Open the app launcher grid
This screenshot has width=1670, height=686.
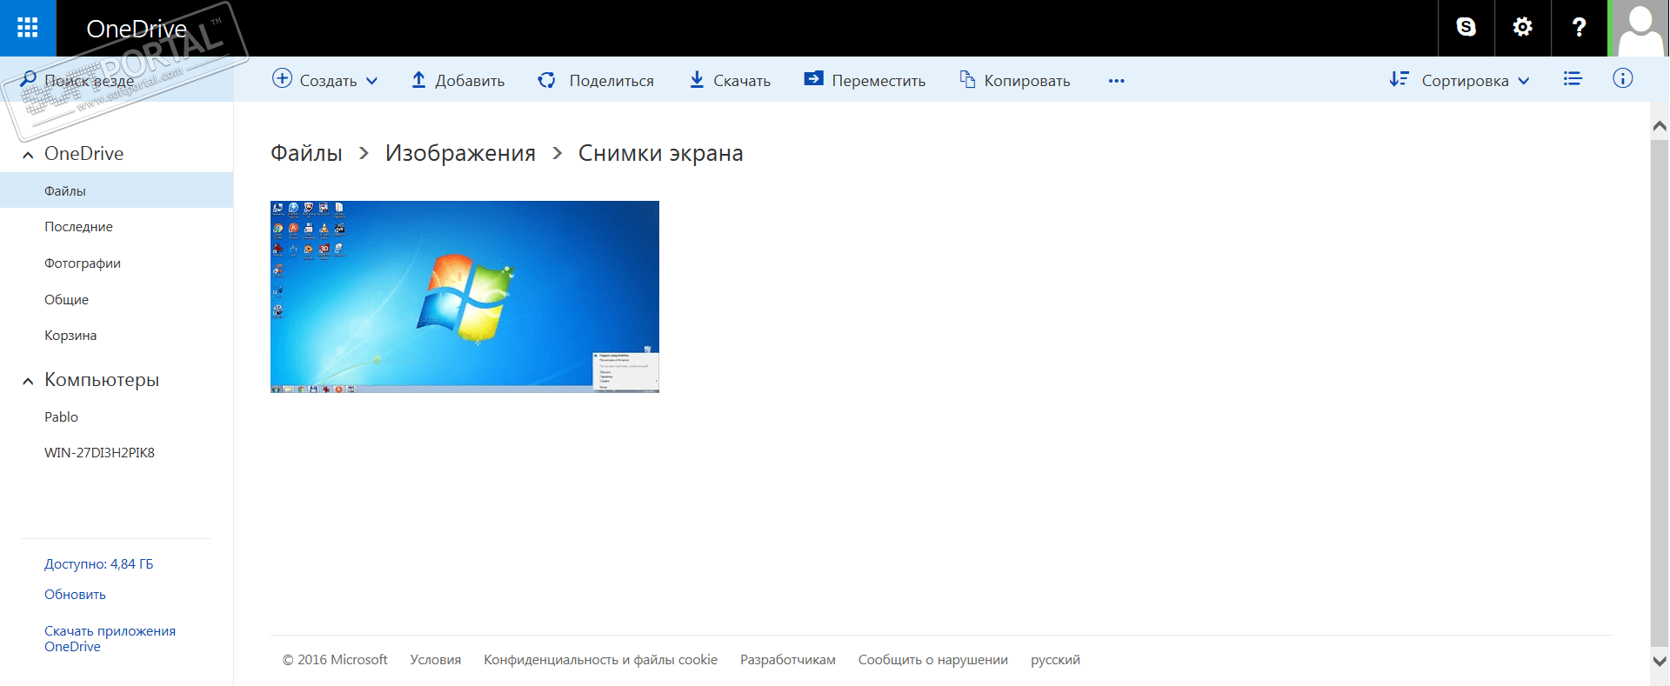[x=28, y=28]
